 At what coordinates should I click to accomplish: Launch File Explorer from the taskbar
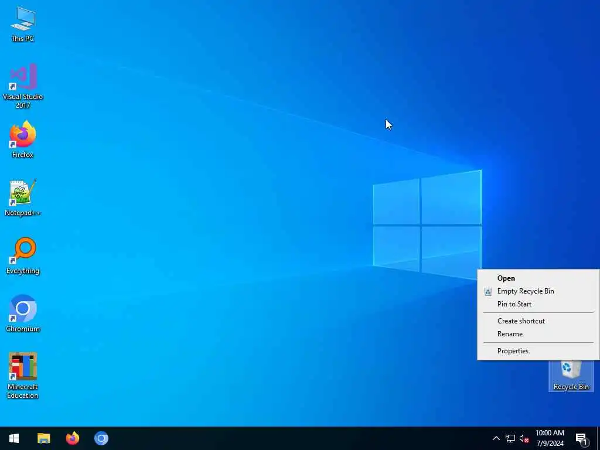(43, 438)
